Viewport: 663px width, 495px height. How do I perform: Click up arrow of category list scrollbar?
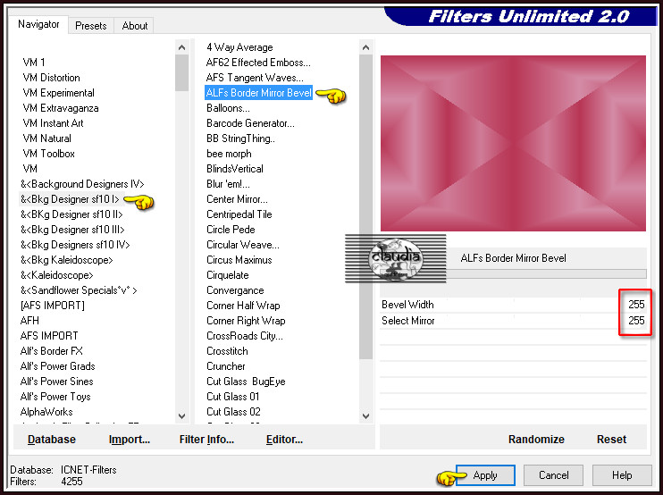pyautogui.click(x=181, y=47)
